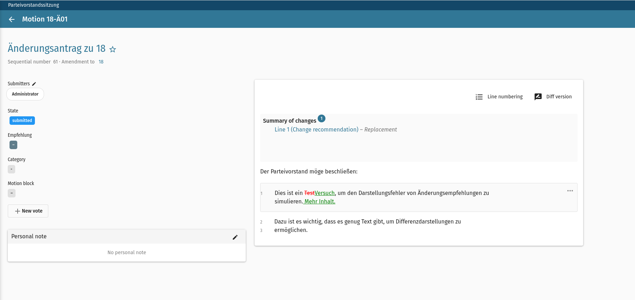Click the inserted text 'Mehr Inhalt.'
This screenshot has height=300, width=635.
click(320, 202)
